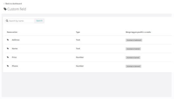The image size is (174, 99).
Task: Click the tag icon beside Phone
Action: (8, 66)
